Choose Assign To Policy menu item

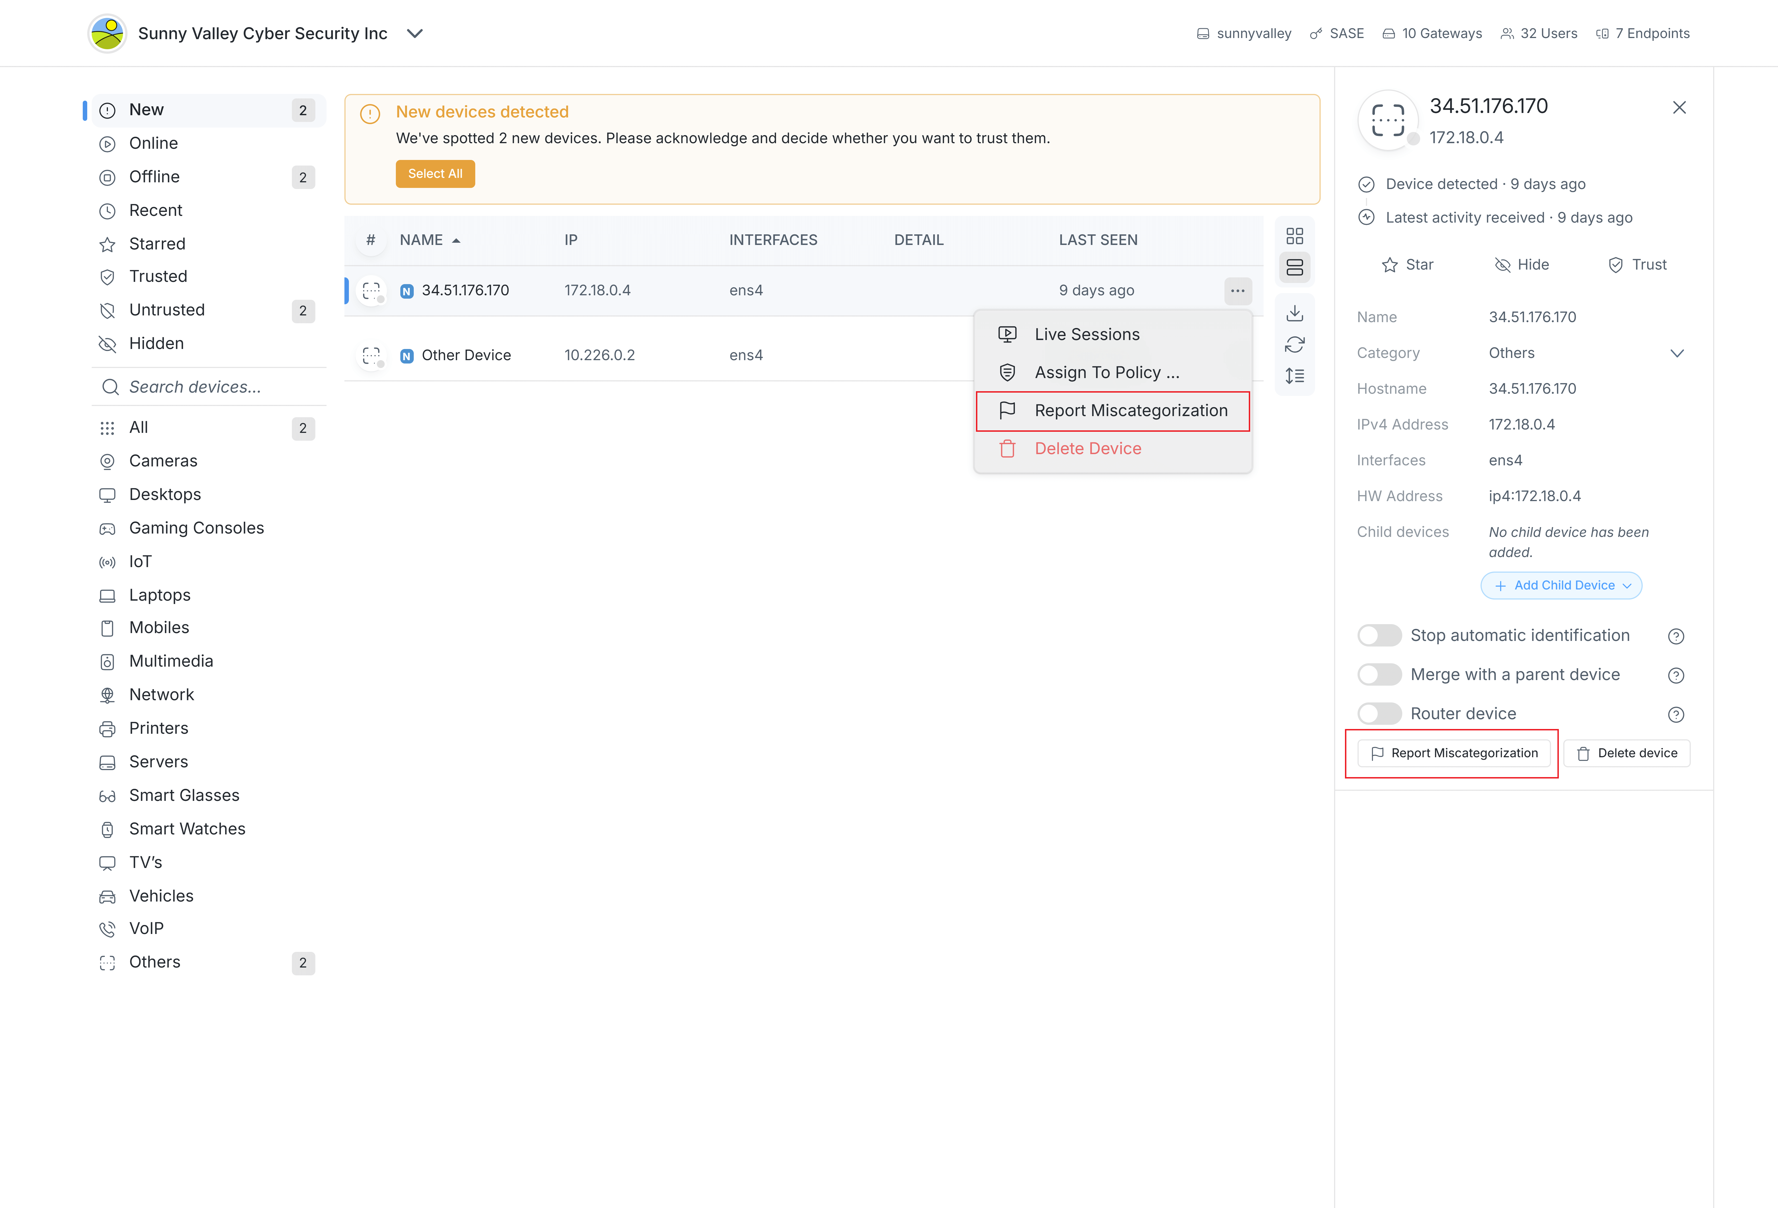1113,372
